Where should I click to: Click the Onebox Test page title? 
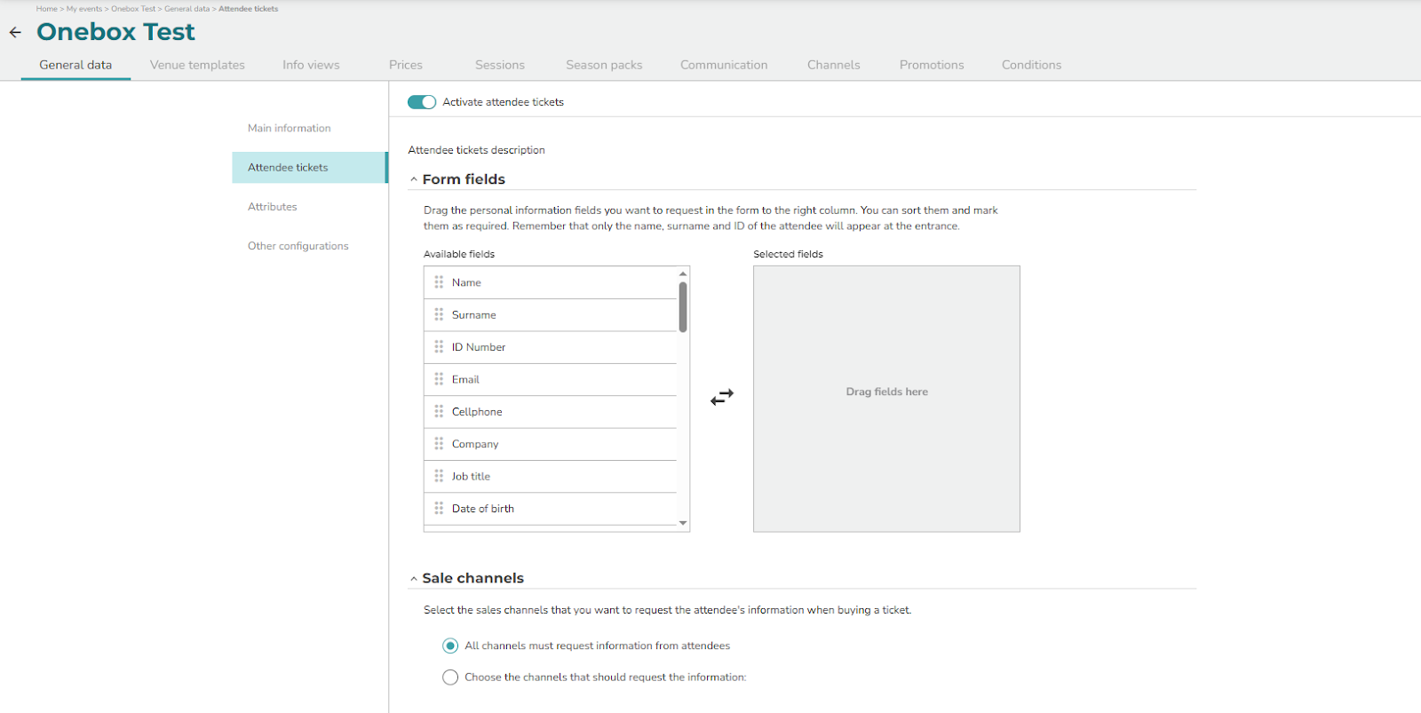(x=115, y=32)
